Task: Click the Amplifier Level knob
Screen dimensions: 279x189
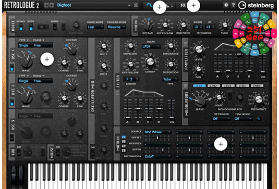Action: pos(199,49)
